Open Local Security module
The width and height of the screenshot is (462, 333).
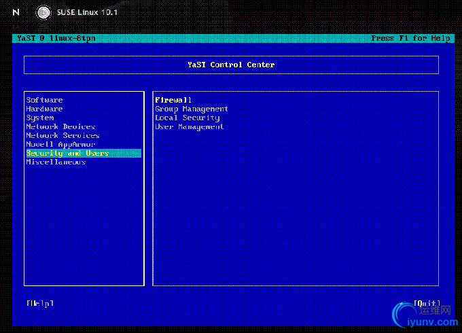click(x=188, y=118)
